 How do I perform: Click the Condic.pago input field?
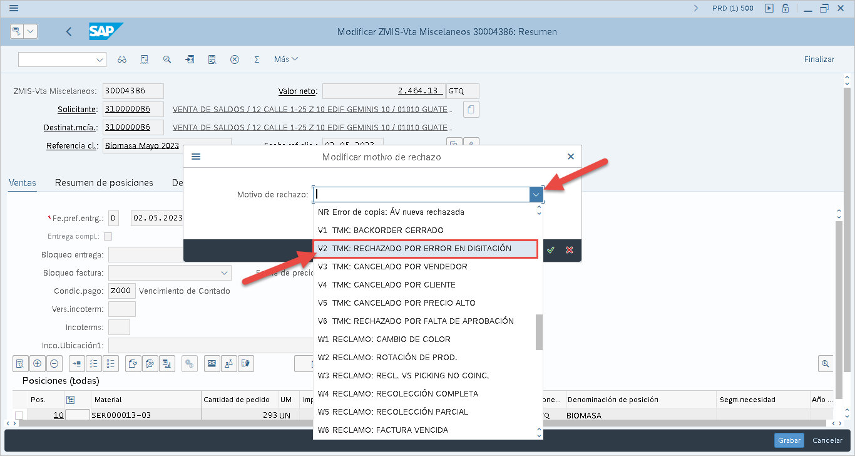click(x=121, y=291)
